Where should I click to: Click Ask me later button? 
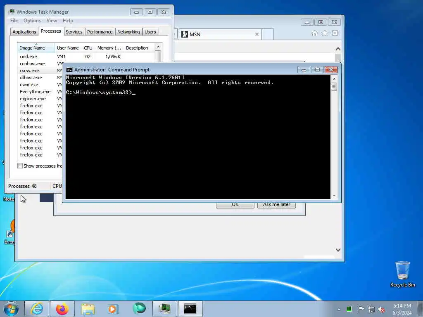click(x=276, y=205)
